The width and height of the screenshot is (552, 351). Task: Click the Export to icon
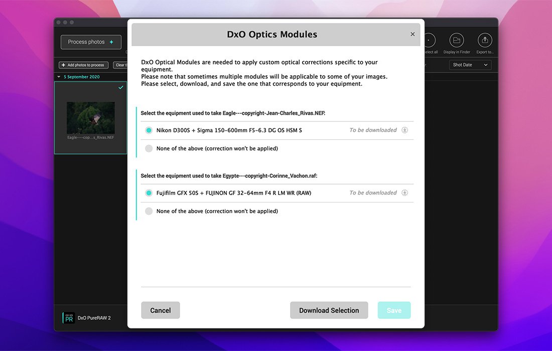pyautogui.click(x=485, y=41)
